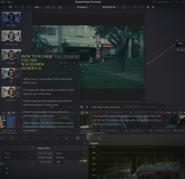Click the Brand New Toronto project title
The image size is (185, 179).
coord(88,2)
